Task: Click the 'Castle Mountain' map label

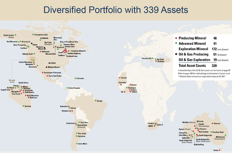Action: [25, 62]
